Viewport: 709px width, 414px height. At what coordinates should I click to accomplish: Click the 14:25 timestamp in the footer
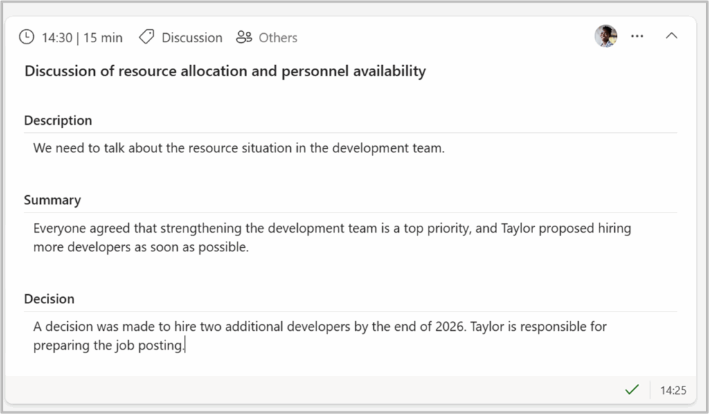pos(673,390)
